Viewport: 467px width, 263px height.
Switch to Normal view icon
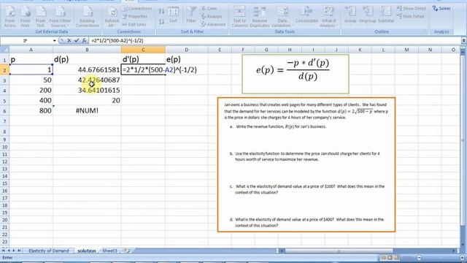383,257
